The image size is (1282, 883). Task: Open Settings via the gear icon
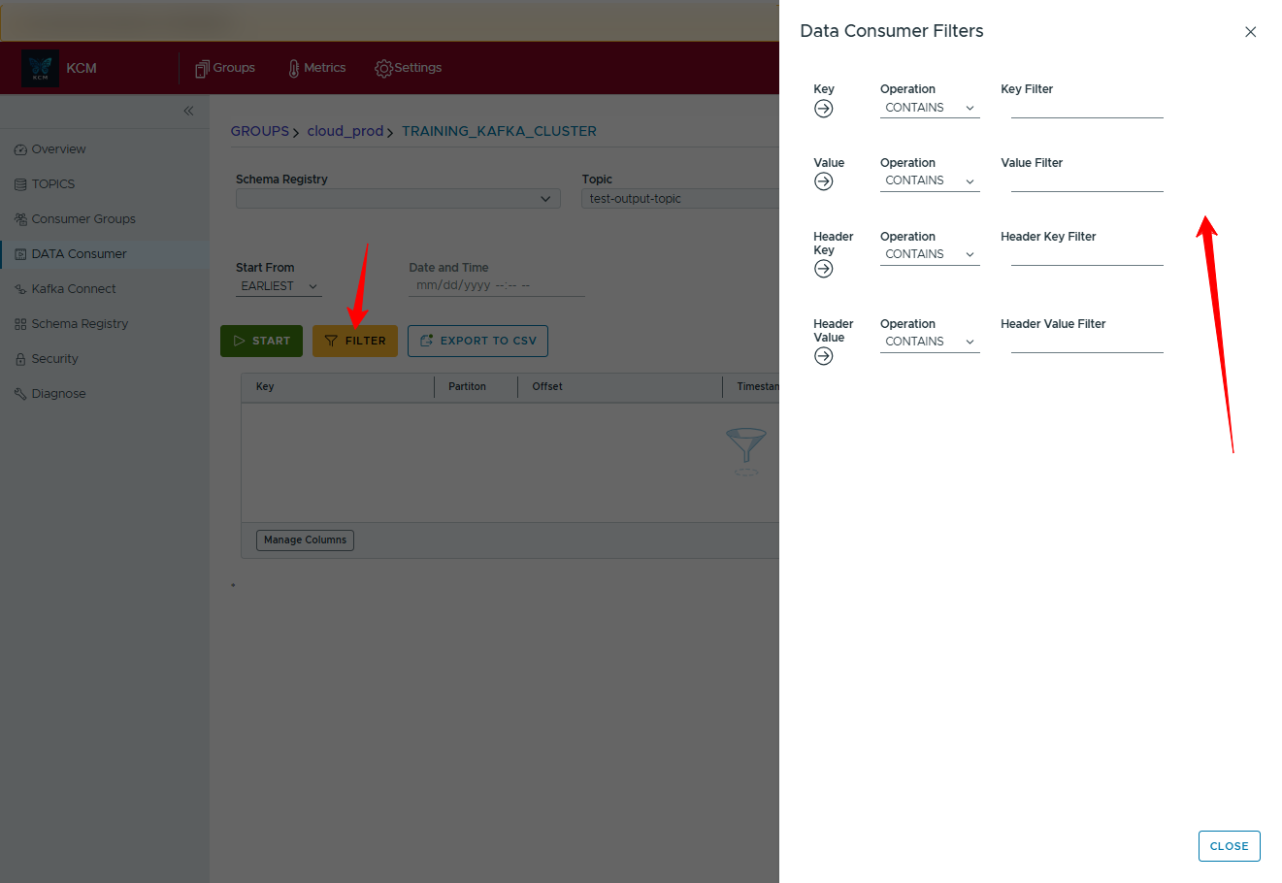[383, 68]
